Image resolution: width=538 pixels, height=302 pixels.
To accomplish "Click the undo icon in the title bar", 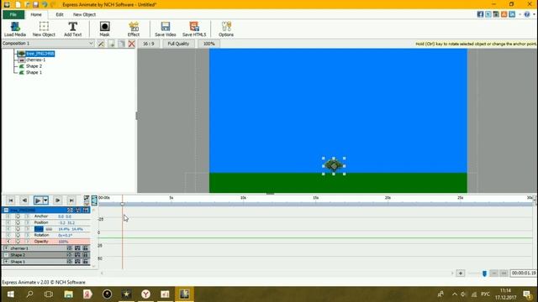I will click(45, 4).
